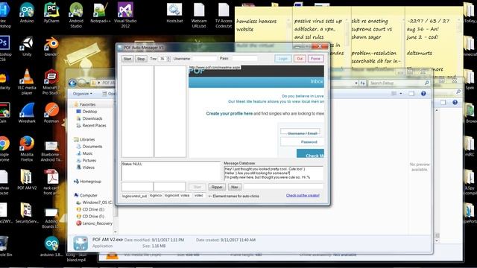
Task: Click Password field on POF webpage
Action: click(302, 142)
